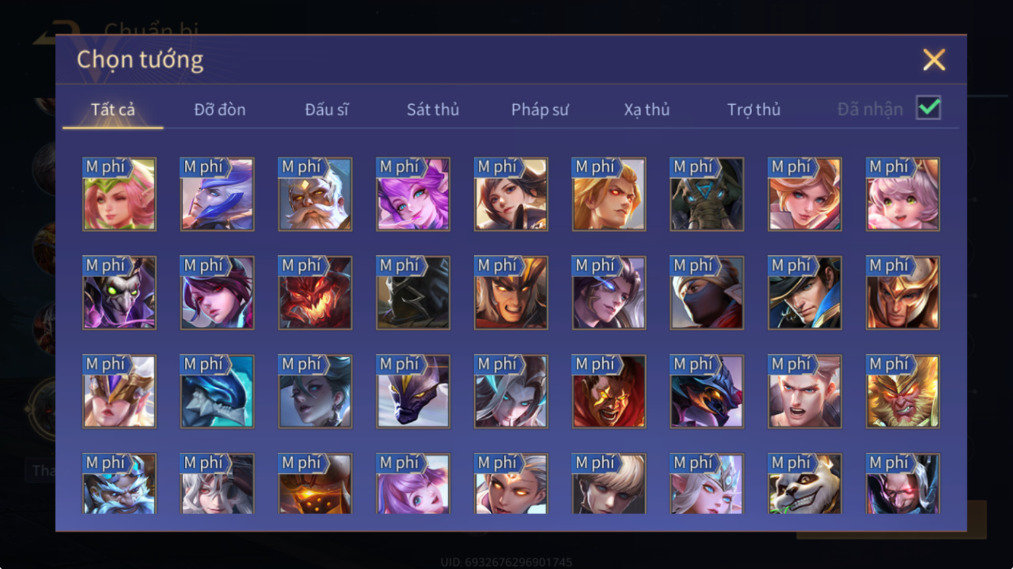Select the golden-helmet warrior hero portrait
Image resolution: width=1013 pixels, height=569 pixels.
point(903,292)
